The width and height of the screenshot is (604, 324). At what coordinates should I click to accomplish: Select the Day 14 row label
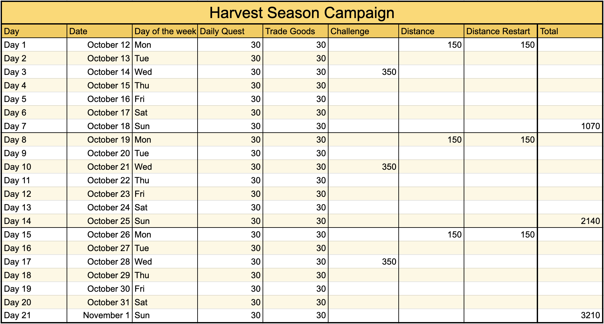(x=34, y=221)
